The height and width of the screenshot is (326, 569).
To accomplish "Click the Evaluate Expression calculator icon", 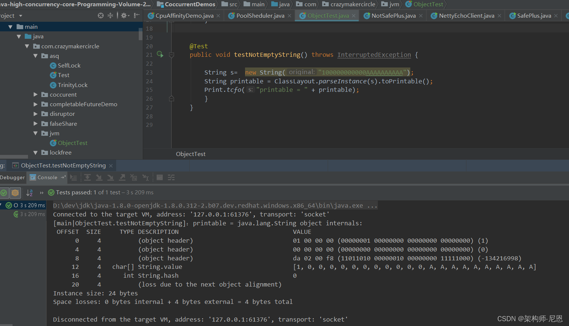I will (159, 178).
